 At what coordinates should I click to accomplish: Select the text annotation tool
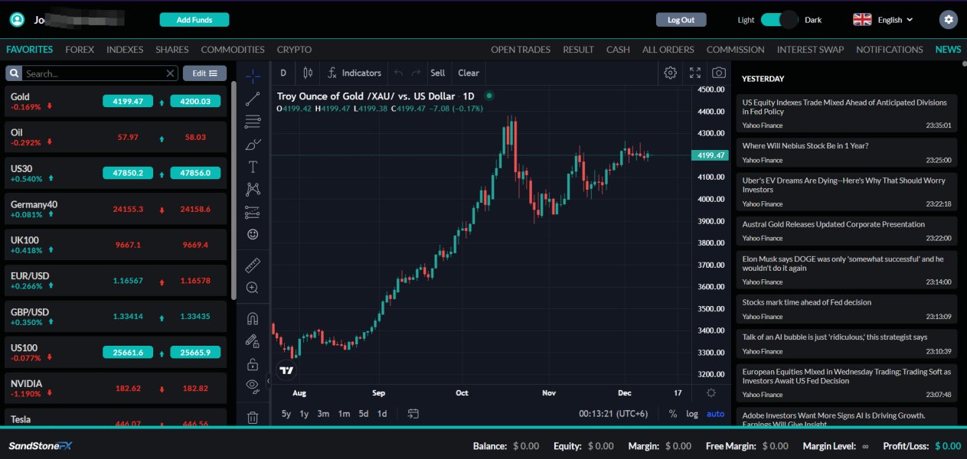pos(253,167)
